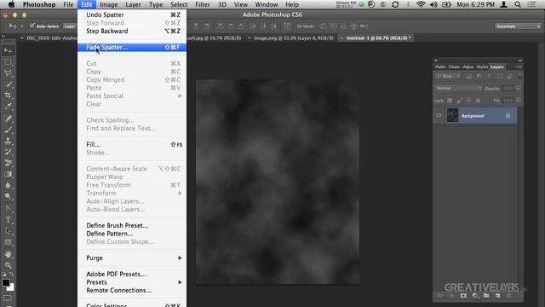Choose Undo Spatter from Edit menu
The image size is (545, 307).
pos(132,15)
